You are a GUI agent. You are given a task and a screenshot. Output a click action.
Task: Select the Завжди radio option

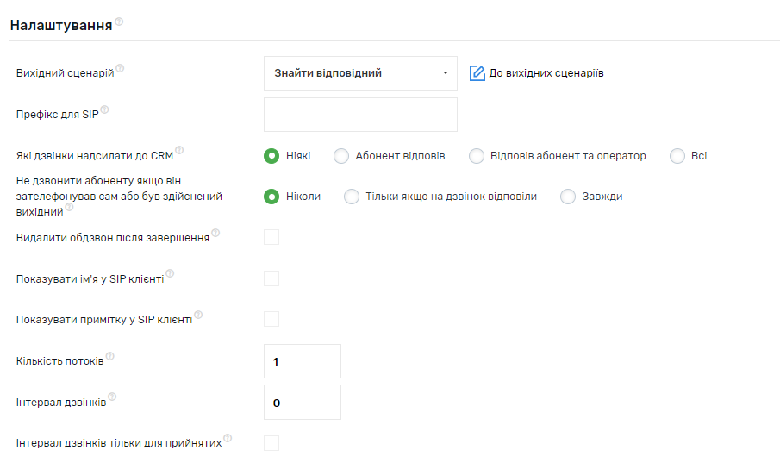click(568, 197)
